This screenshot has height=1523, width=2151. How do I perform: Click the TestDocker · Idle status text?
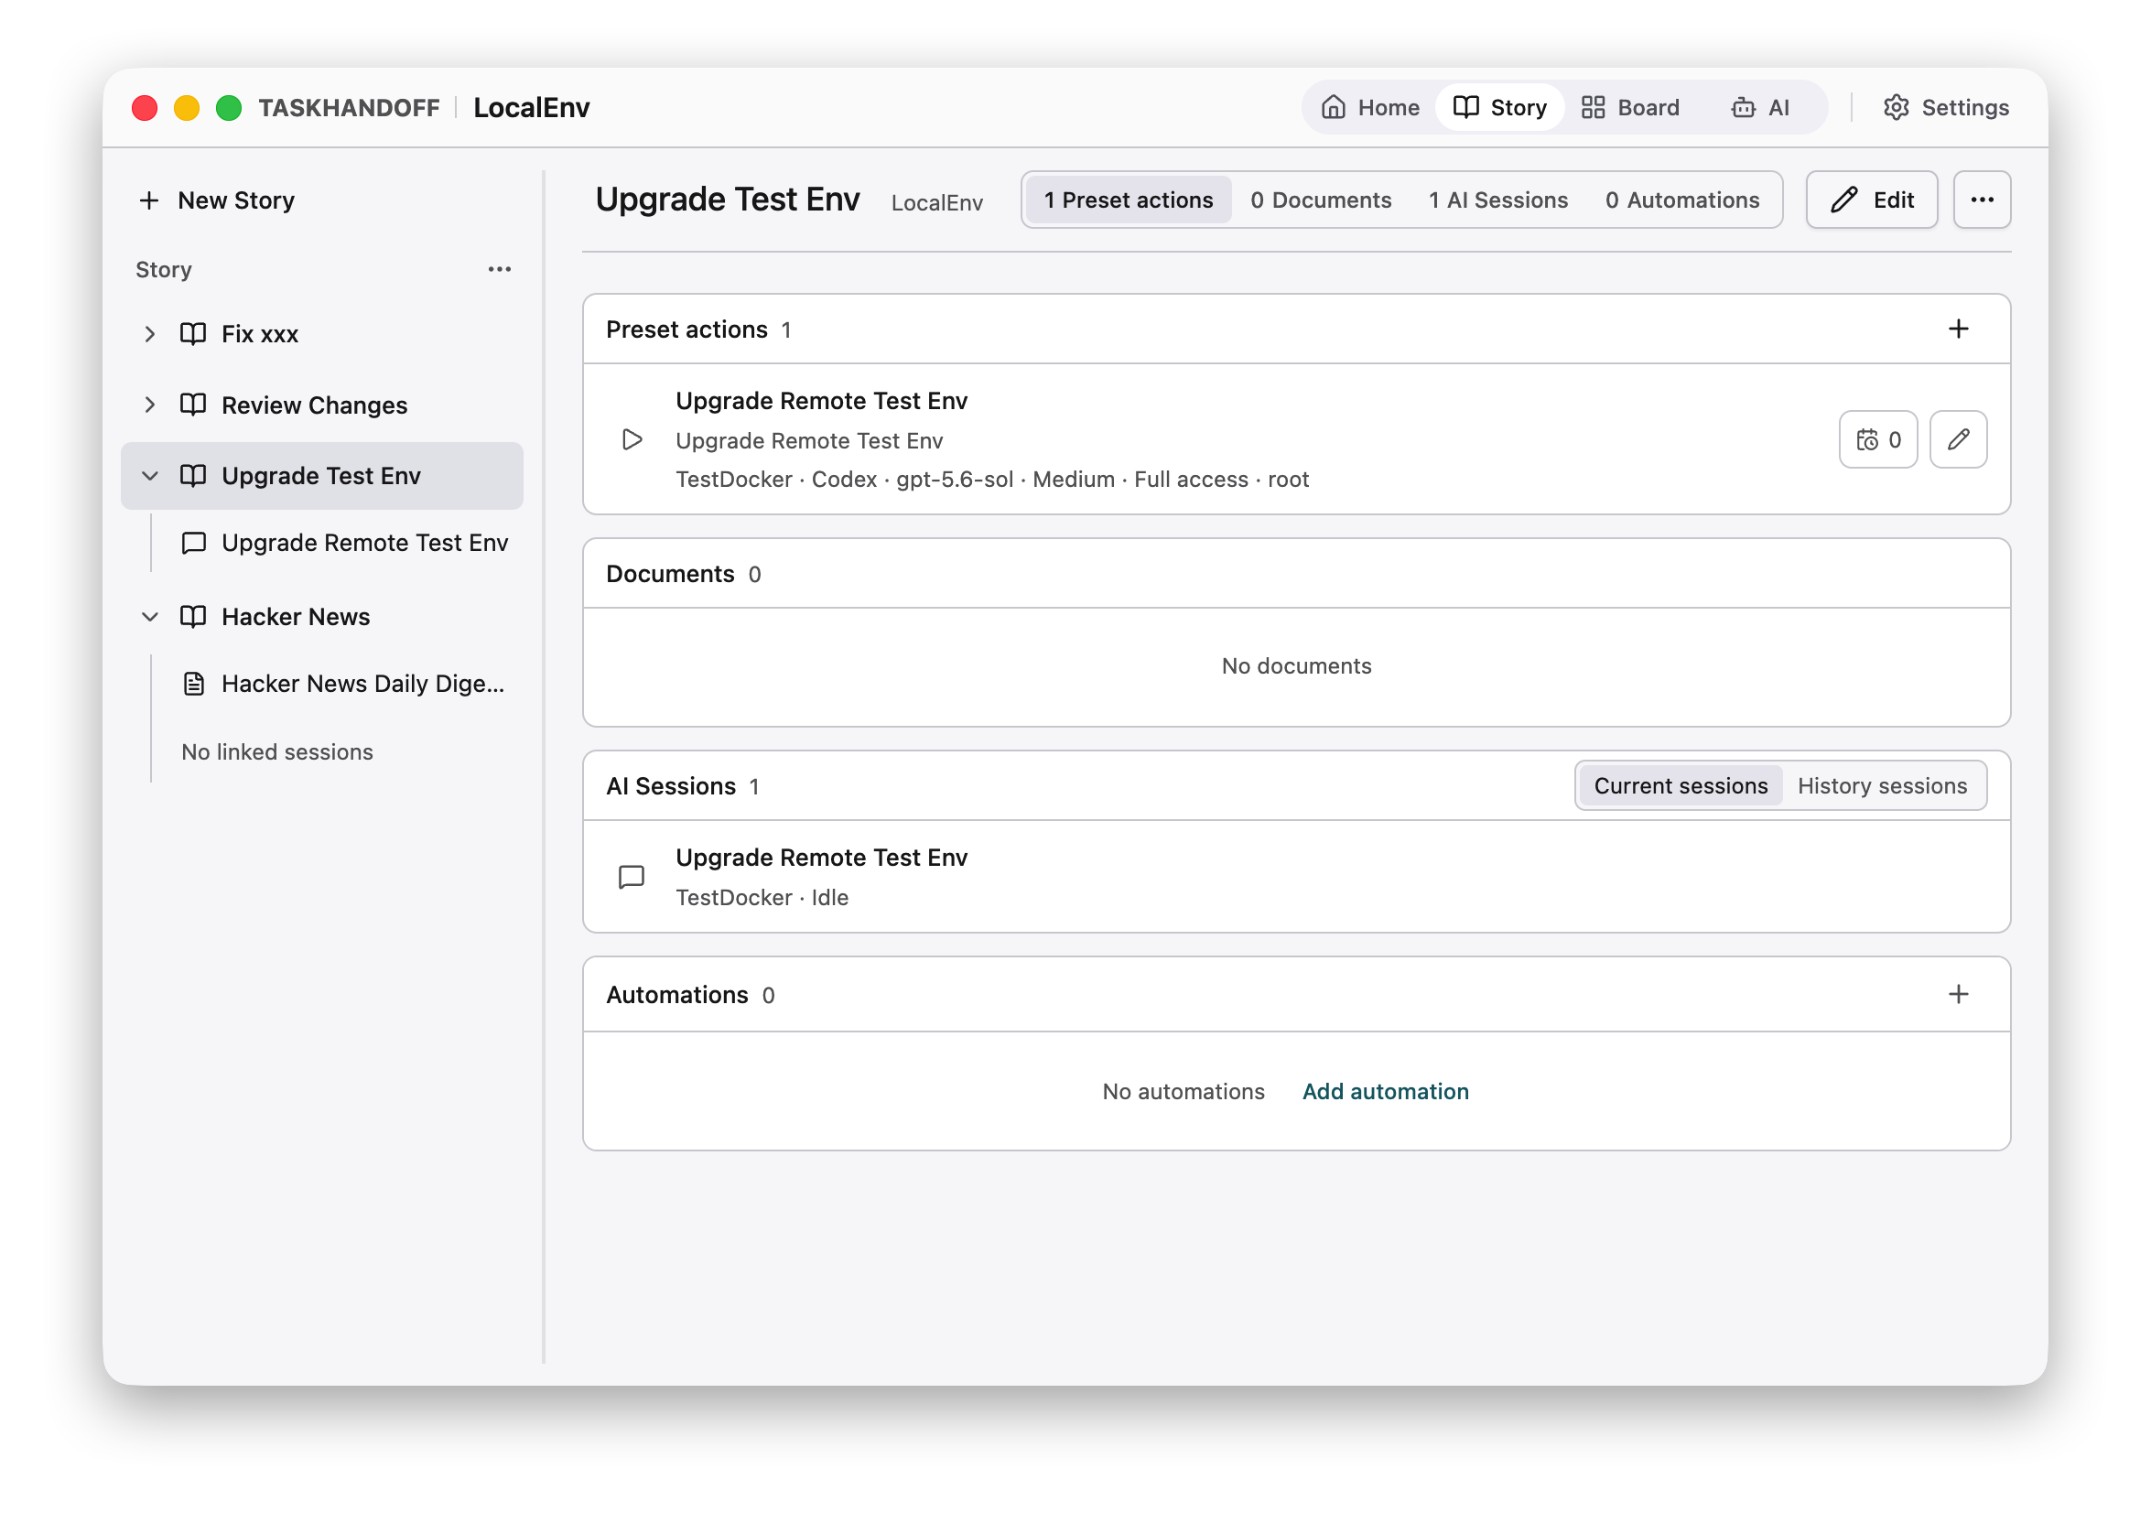click(x=762, y=897)
